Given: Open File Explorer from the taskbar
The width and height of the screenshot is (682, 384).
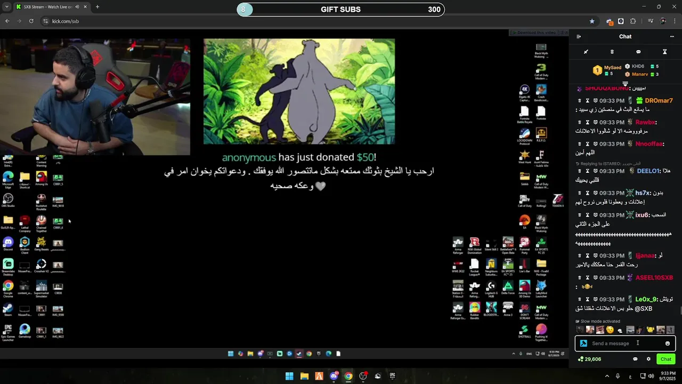Looking at the screenshot, I should click(304, 376).
